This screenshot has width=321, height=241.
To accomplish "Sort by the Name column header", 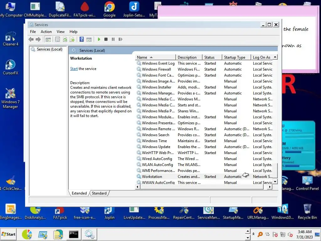I will tap(155, 57).
